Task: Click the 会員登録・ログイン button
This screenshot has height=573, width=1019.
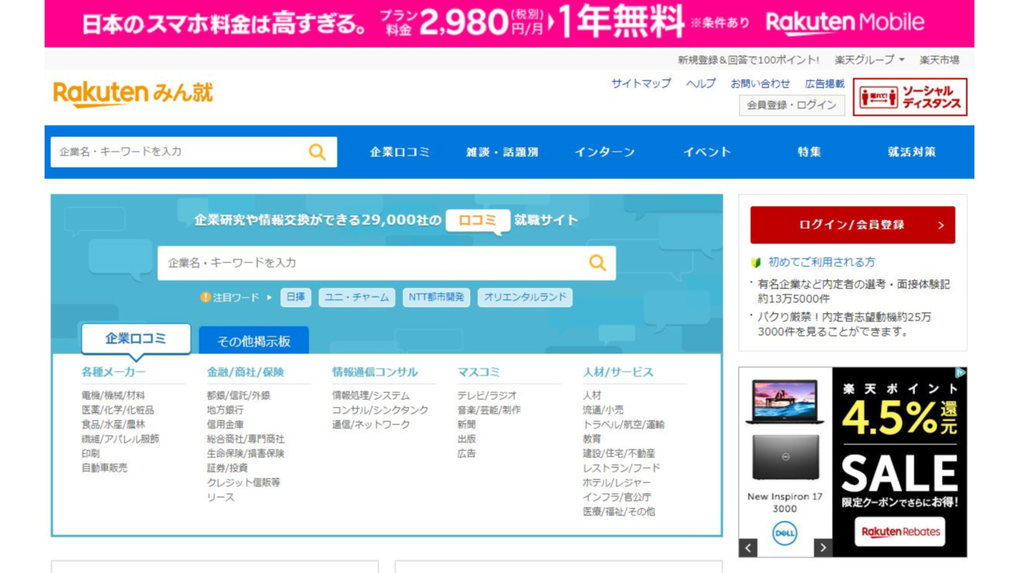Action: 791,105
